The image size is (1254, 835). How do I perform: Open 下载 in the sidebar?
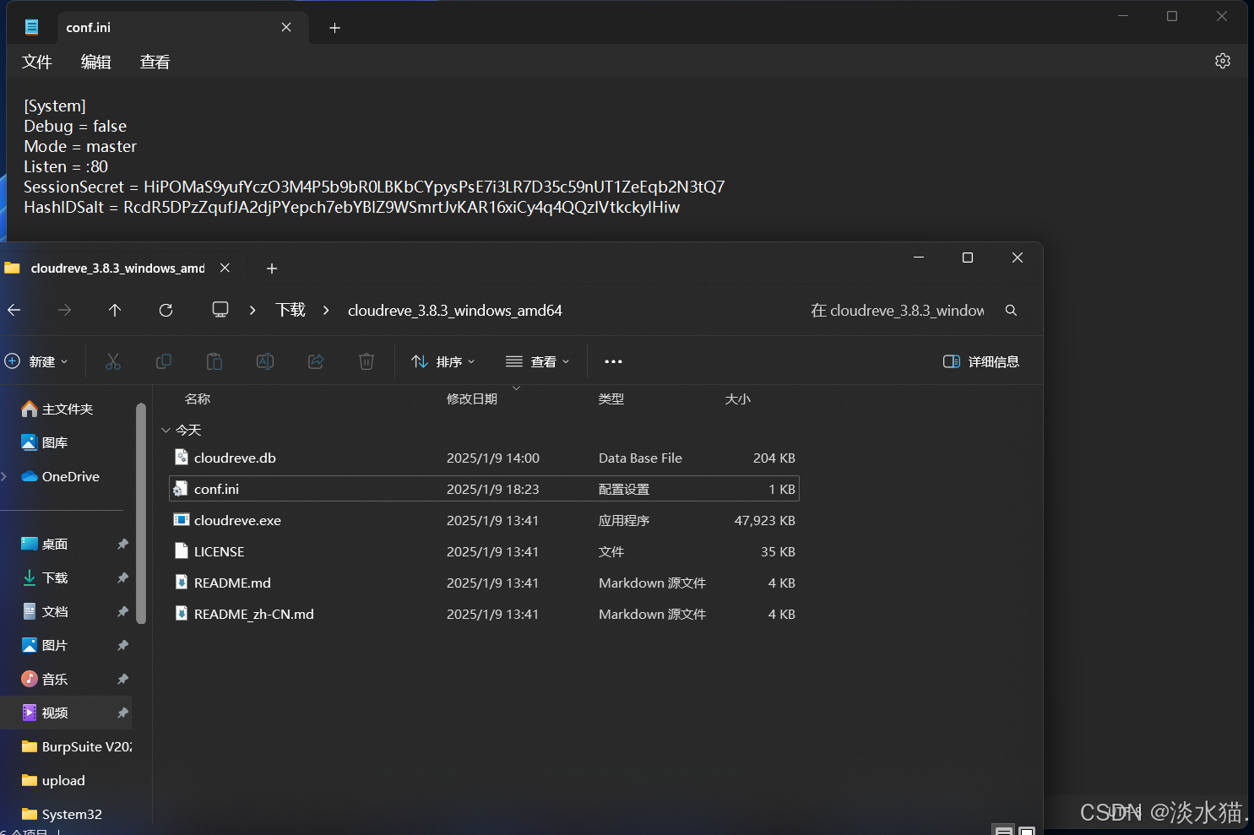pos(45,577)
